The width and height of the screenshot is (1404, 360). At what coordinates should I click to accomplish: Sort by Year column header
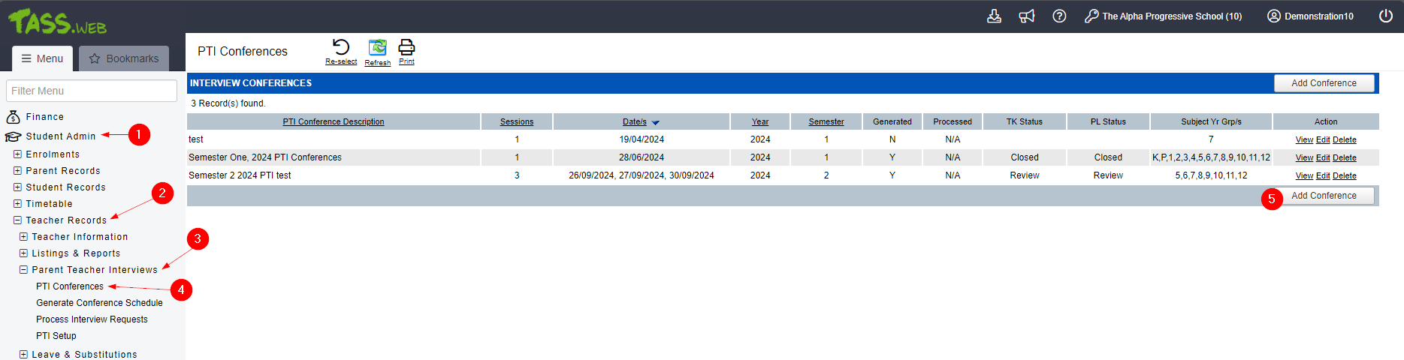point(760,121)
